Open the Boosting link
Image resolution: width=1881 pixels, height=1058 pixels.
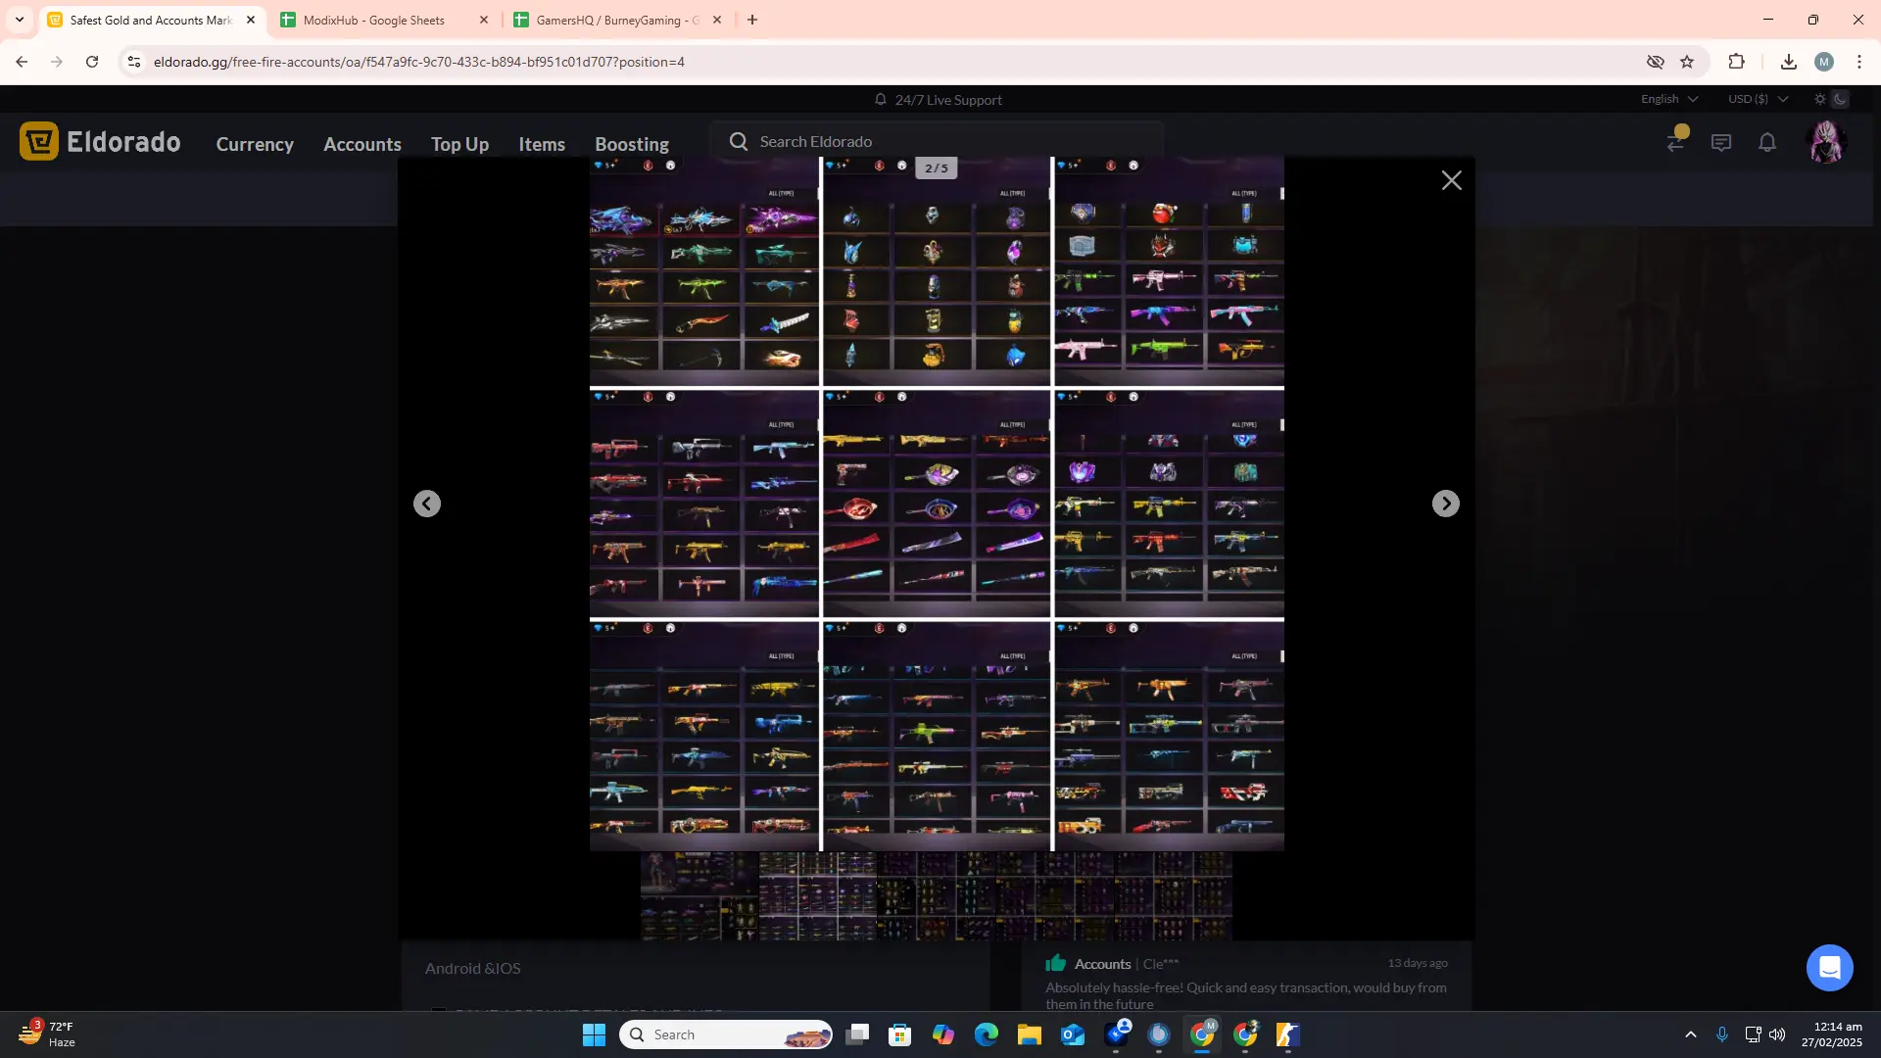[632, 144]
